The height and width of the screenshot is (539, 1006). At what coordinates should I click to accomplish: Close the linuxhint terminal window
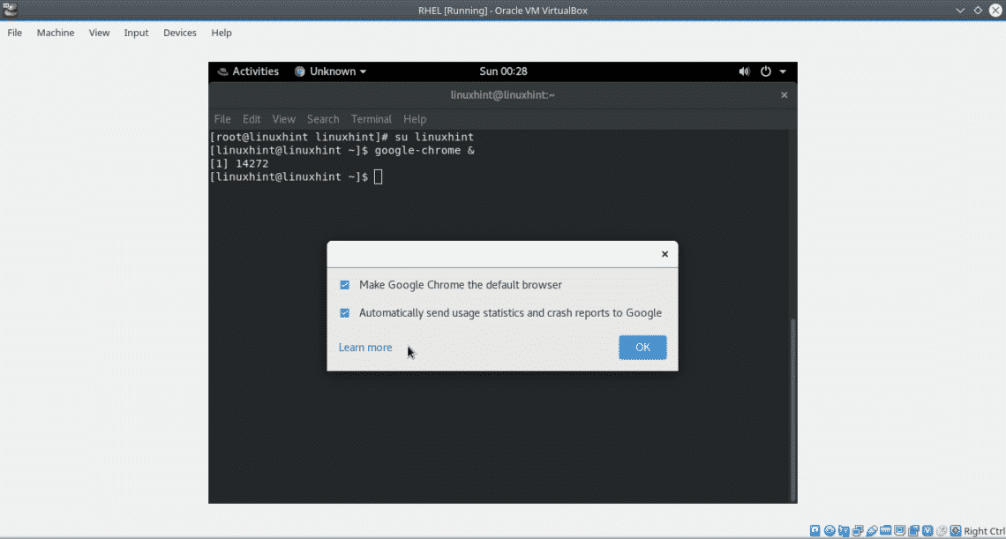tap(784, 95)
